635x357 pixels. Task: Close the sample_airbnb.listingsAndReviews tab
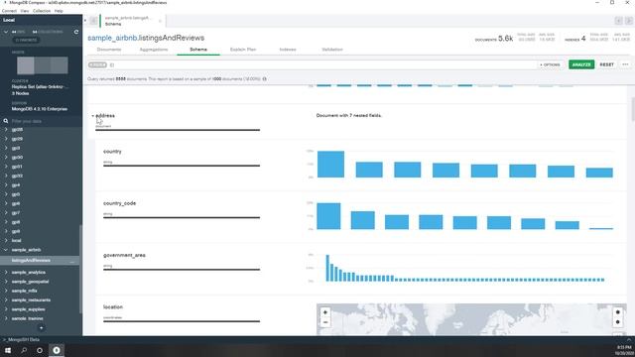(160, 21)
